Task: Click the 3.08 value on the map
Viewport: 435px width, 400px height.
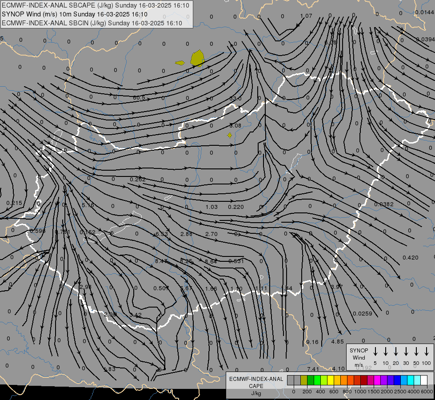Action: (235, 126)
